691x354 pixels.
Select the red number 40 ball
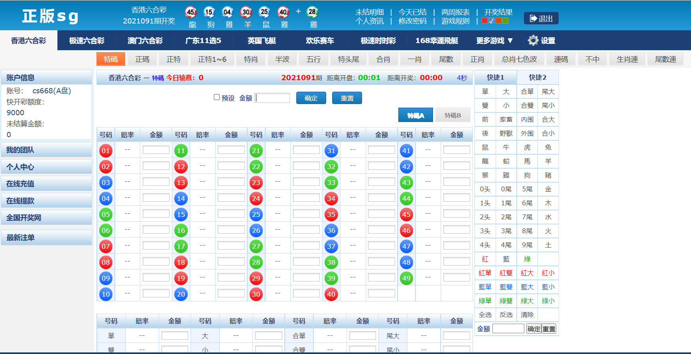[331, 294]
